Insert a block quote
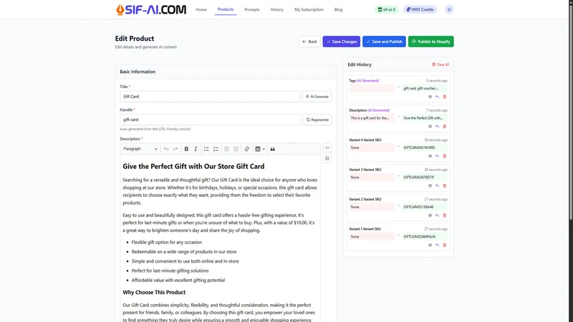The height and width of the screenshot is (322, 573). pyautogui.click(x=273, y=149)
